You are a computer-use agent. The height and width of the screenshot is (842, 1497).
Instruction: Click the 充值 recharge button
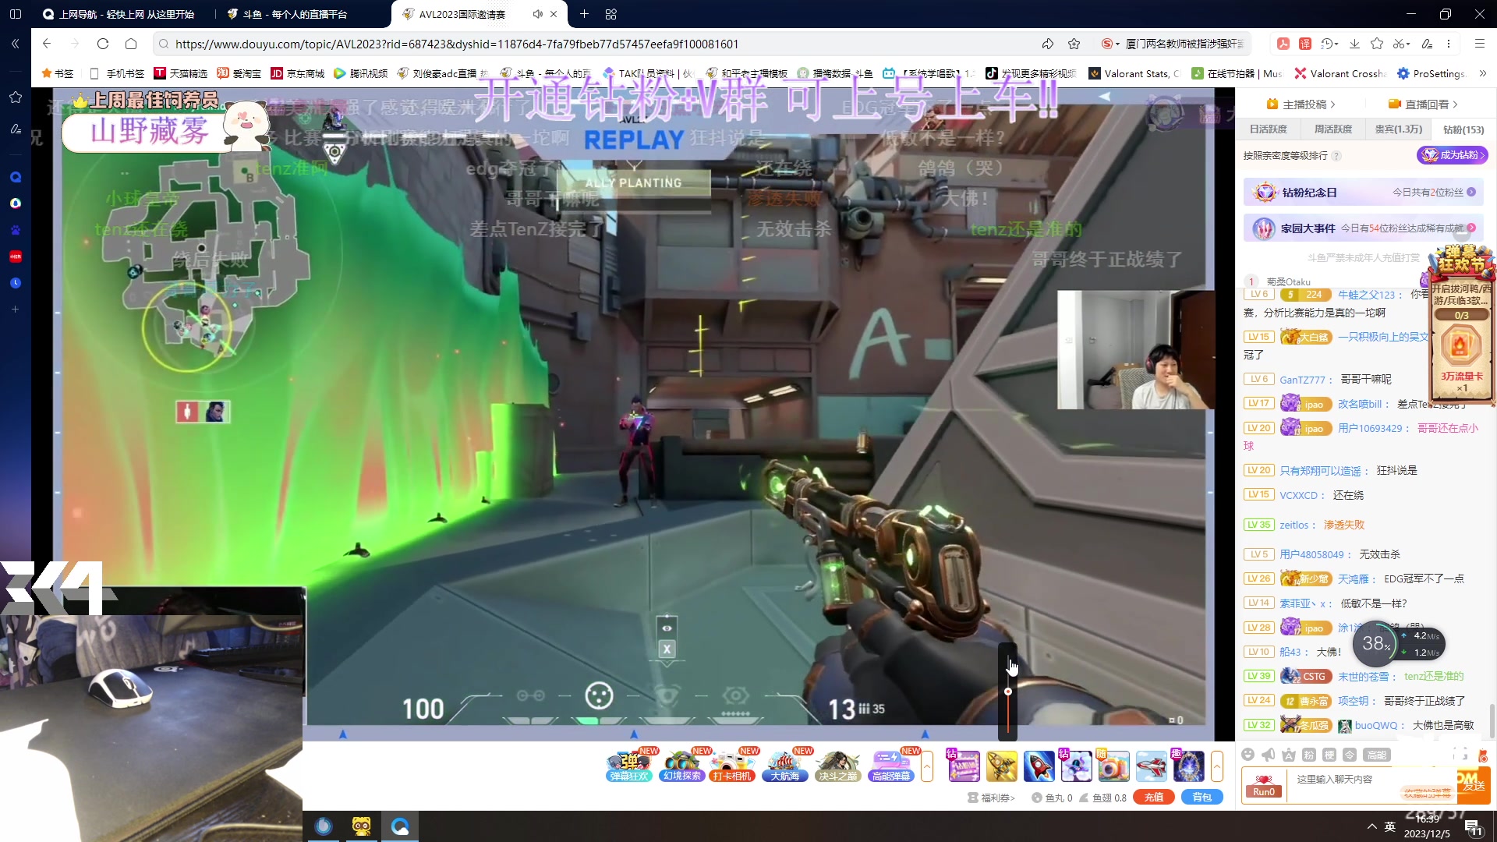point(1154,797)
